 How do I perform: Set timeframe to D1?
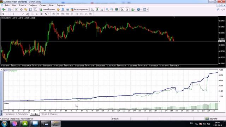click(x=82, y=14)
